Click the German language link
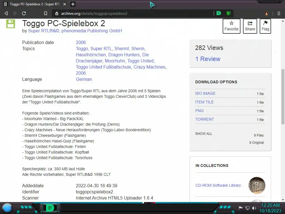This screenshot has width=285, height=214. (84, 79)
